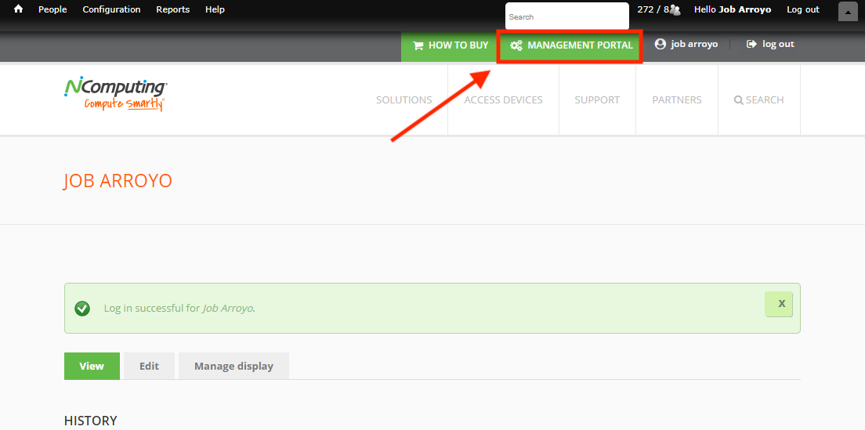Open the Help admin menu
Viewport: 865px width, 430px height.
pos(215,9)
